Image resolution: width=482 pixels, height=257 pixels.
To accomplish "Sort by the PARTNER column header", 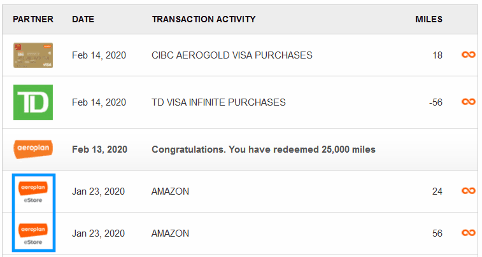I will pyautogui.click(x=33, y=19).
